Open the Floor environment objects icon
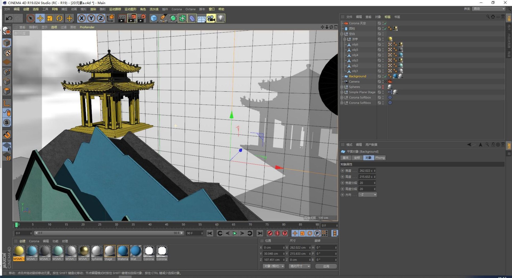 [x=201, y=18]
